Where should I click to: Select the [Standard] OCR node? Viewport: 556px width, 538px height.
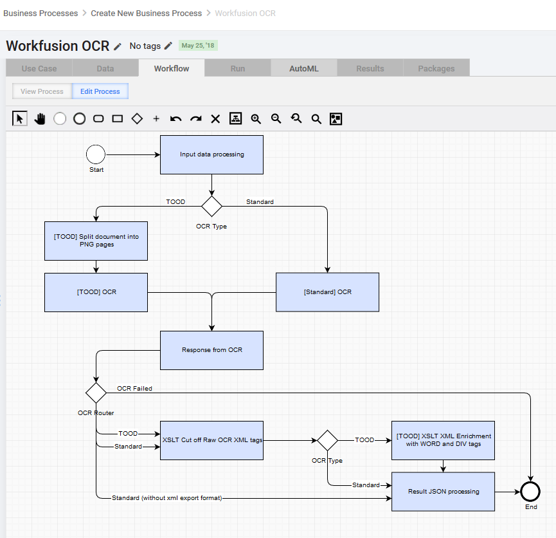(327, 292)
